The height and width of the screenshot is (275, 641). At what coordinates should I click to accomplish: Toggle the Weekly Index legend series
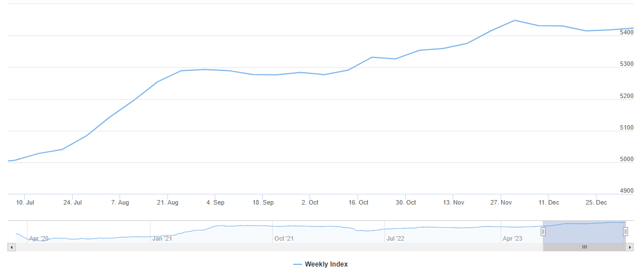point(326,264)
